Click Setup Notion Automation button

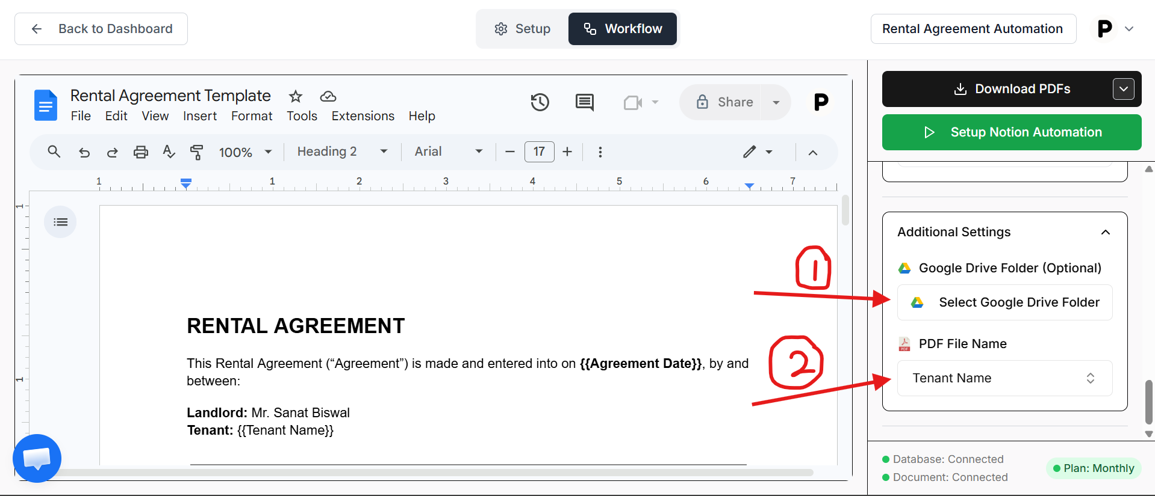point(1012,132)
